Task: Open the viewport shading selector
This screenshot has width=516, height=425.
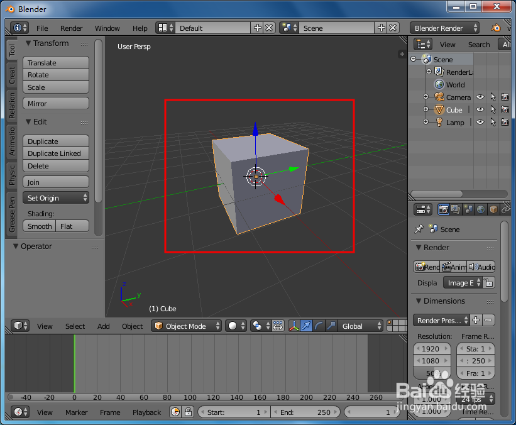Action: click(236, 326)
